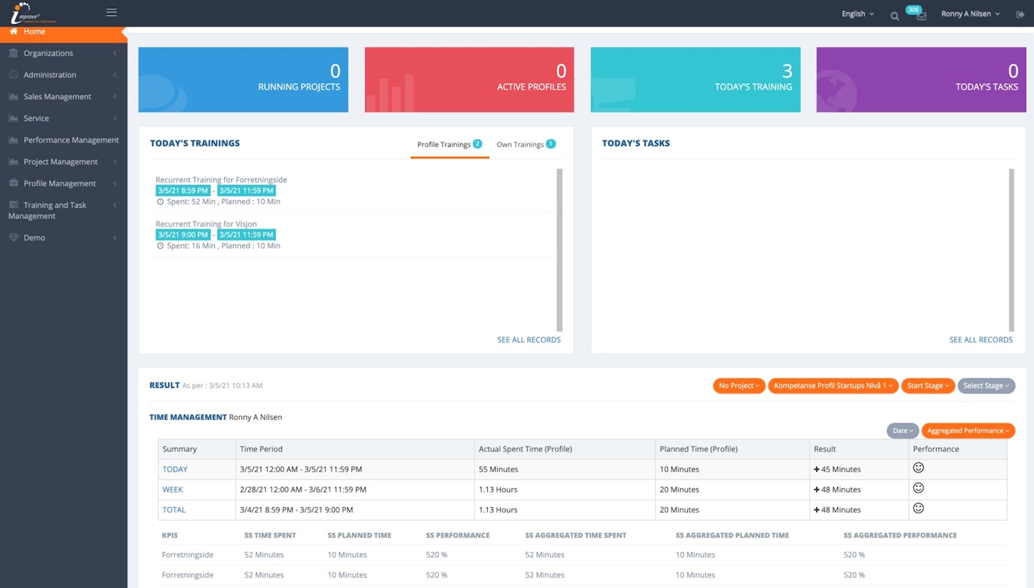Image resolution: width=1034 pixels, height=588 pixels.
Task: Click the Organizations building icon in sidebar
Action: (x=13, y=53)
